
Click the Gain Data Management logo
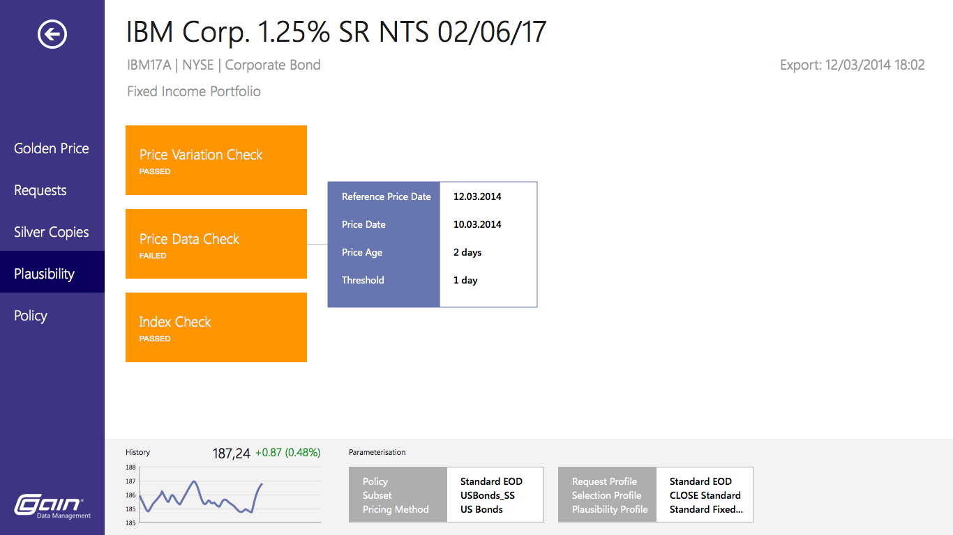[52, 507]
